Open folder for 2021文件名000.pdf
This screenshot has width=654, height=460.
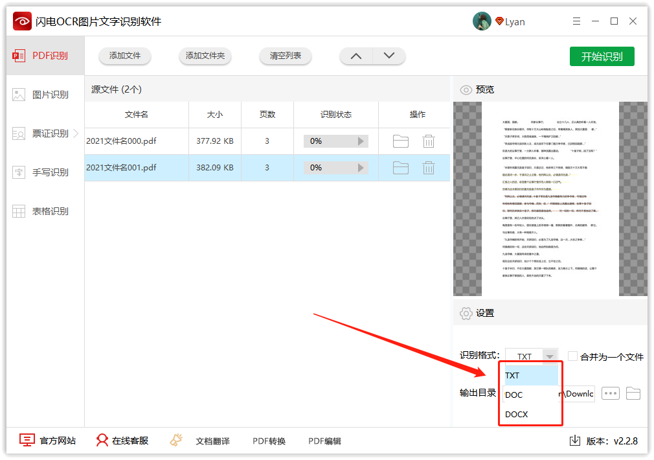400,141
